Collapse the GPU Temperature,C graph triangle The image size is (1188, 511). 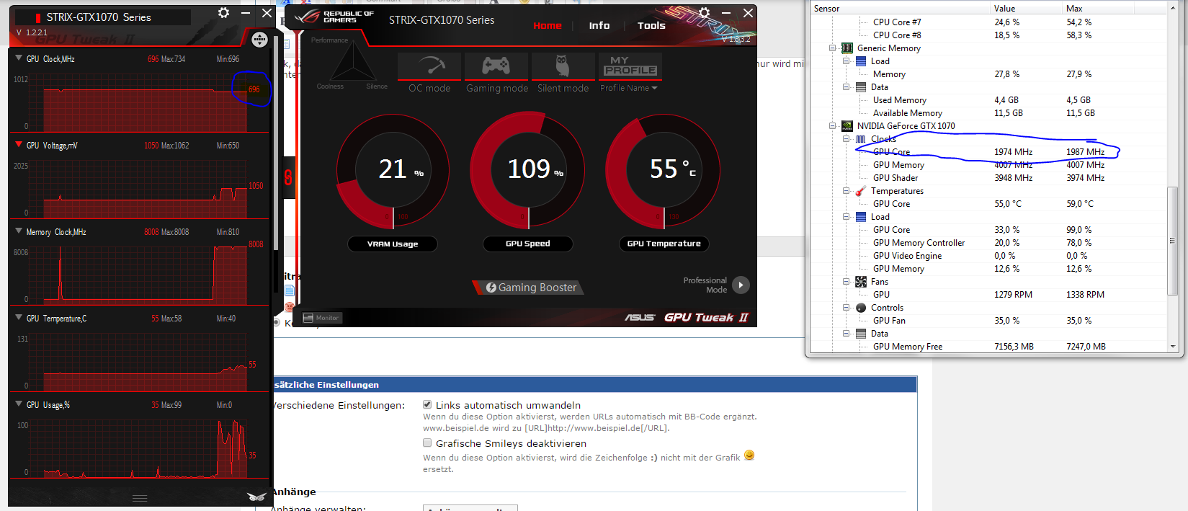pyautogui.click(x=19, y=318)
